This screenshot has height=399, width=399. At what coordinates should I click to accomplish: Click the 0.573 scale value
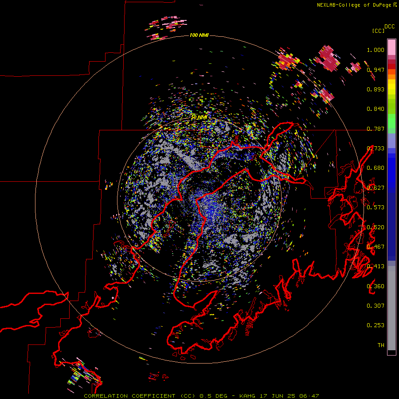click(376, 207)
